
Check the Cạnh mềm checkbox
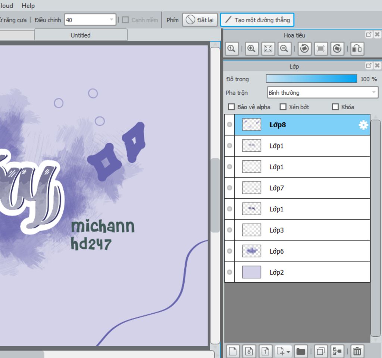(125, 20)
